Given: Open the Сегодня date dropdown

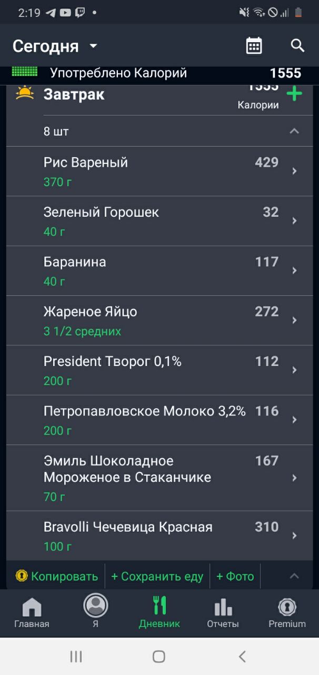Looking at the screenshot, I should 55,46.
